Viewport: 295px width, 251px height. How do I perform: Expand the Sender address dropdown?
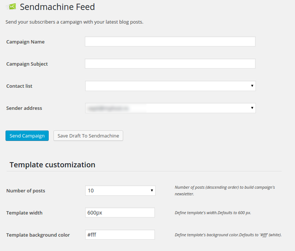point(170,108)
